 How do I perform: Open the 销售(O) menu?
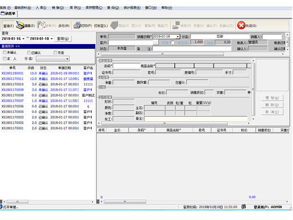[58, 8]
